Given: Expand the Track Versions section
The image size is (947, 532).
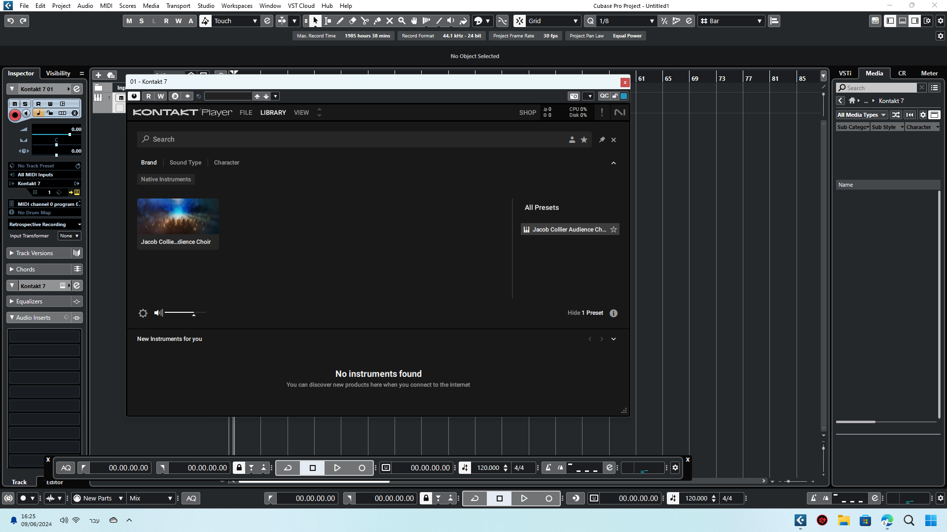Looking at the screenshot, I should 12,253.
